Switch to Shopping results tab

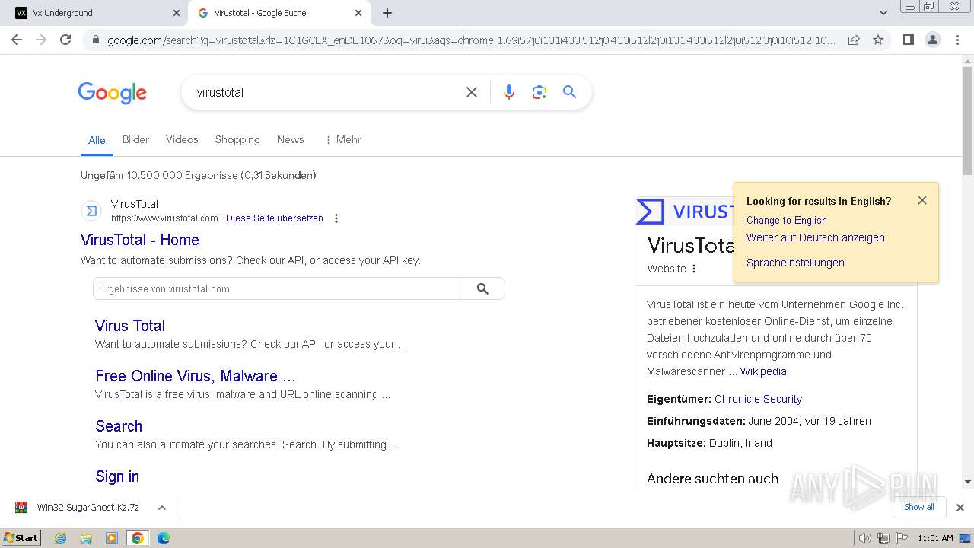pos(237,139)
